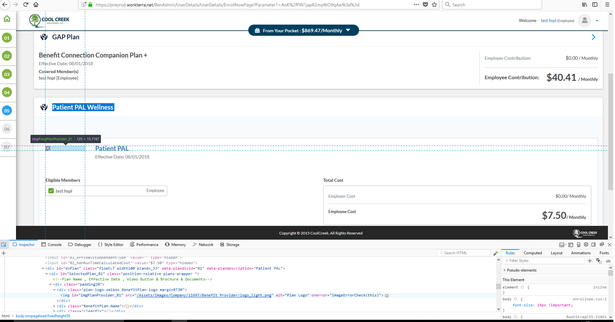
Task: Switch to Layout tab
Action: point(556,253)
